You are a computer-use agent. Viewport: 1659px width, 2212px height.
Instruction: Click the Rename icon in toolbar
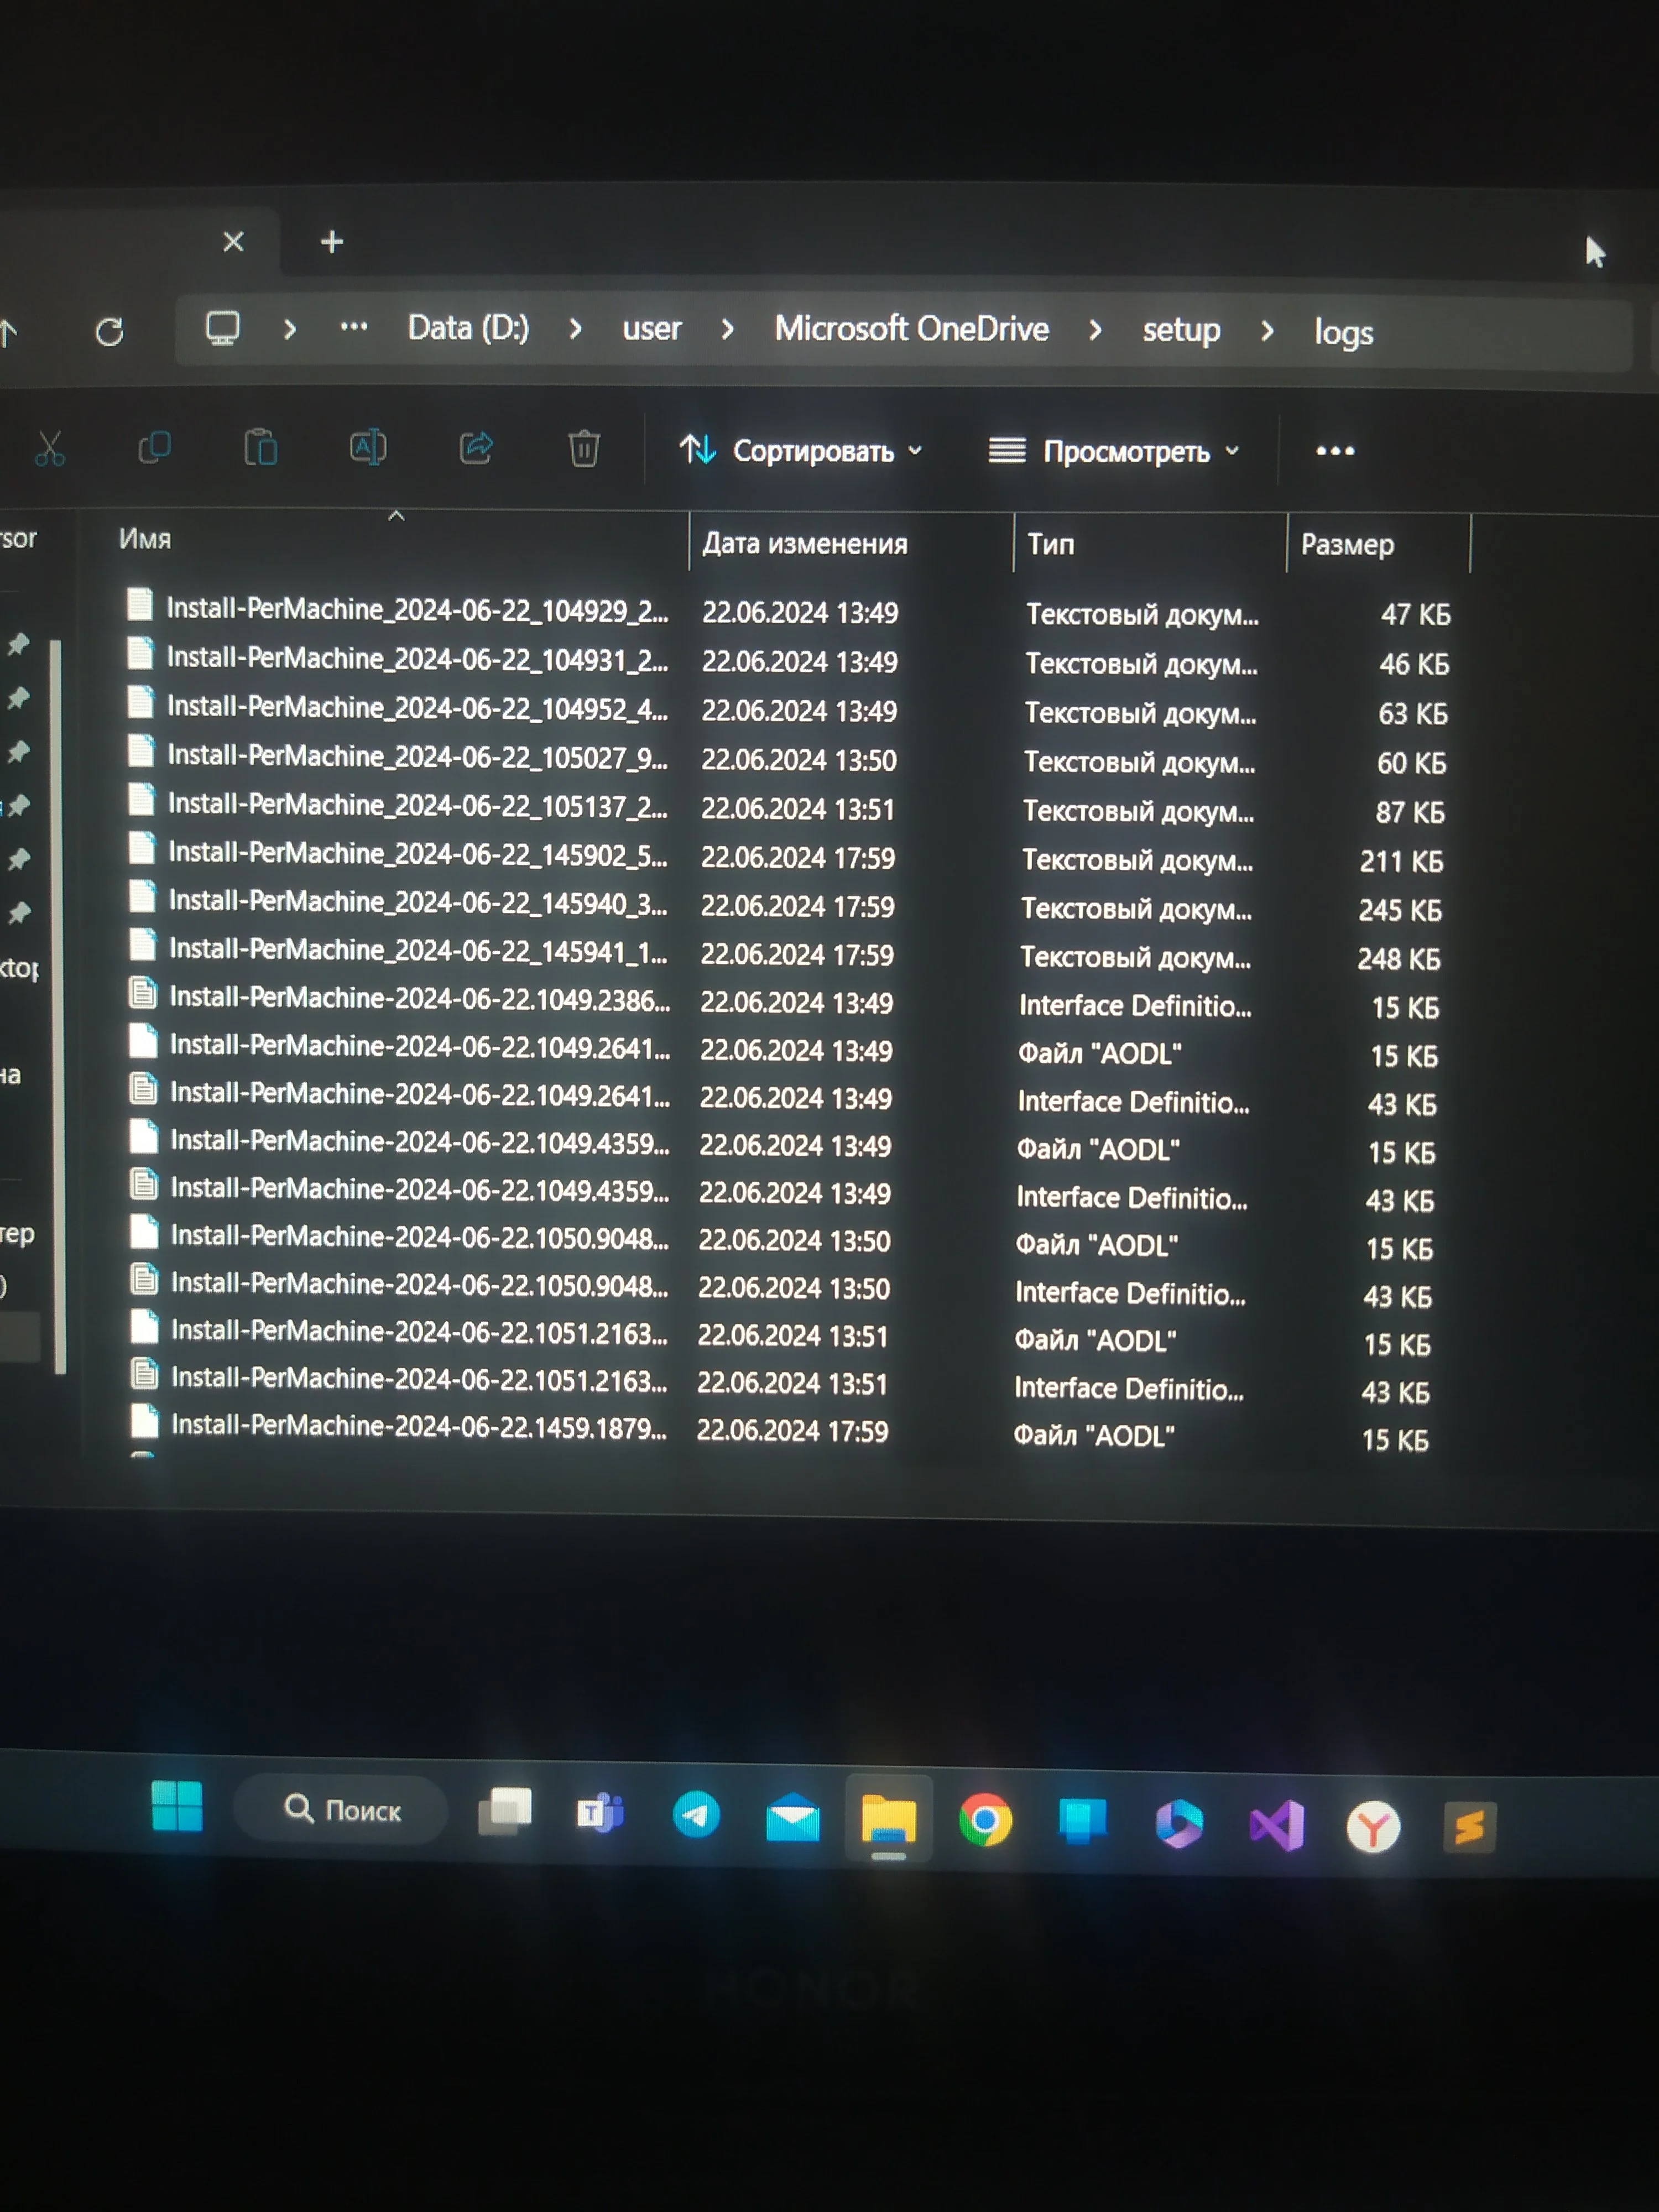pyautogui.click(x=368, y=447)
